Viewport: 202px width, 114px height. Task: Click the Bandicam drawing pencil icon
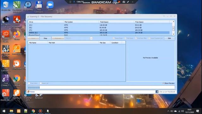(x=128, y=2)
